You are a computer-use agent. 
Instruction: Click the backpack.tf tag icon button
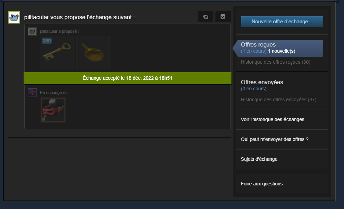(x=206, y=17)
